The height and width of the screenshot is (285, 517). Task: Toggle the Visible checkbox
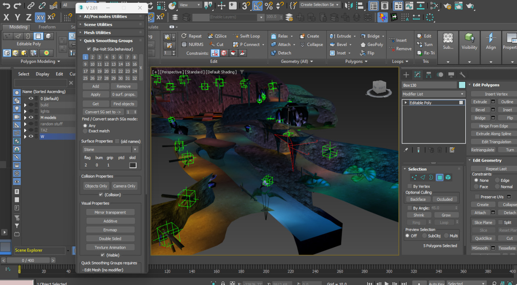[103, 255]
